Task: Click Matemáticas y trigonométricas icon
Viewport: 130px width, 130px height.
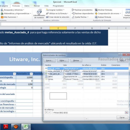Action: tap(2, 14)
